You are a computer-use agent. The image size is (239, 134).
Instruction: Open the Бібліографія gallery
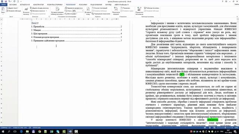pyautogui.click(x=71, y=14)
